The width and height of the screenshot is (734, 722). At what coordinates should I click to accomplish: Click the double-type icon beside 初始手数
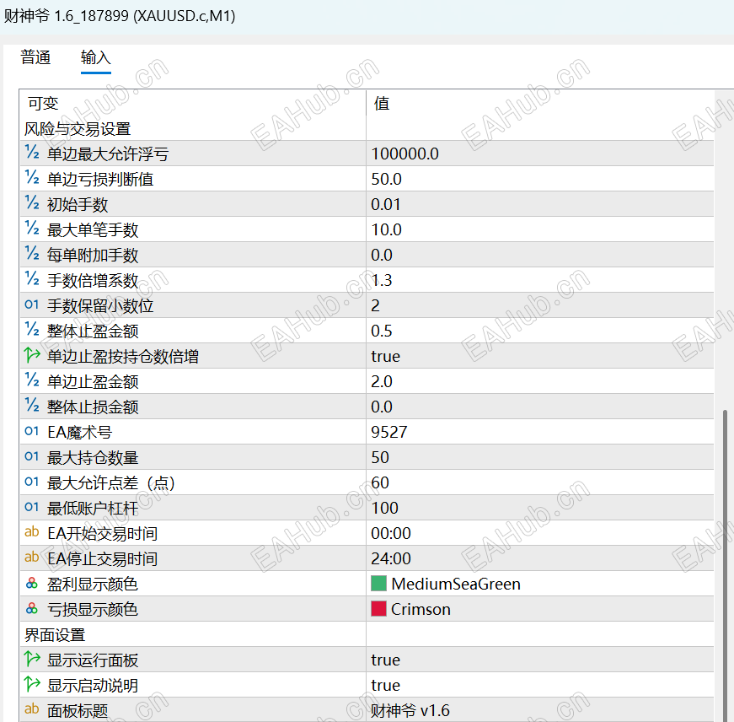(32, 203)
